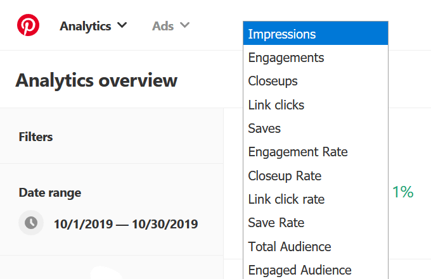Viewport: 431px width, 279px height.
Task: Click the Filters section label
Action: pos(35,137)
